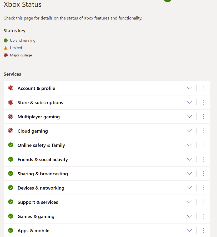Click the major outage icon beside Cloud gaming

11,131
